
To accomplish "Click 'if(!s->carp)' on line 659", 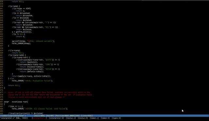I will (14, 51).
